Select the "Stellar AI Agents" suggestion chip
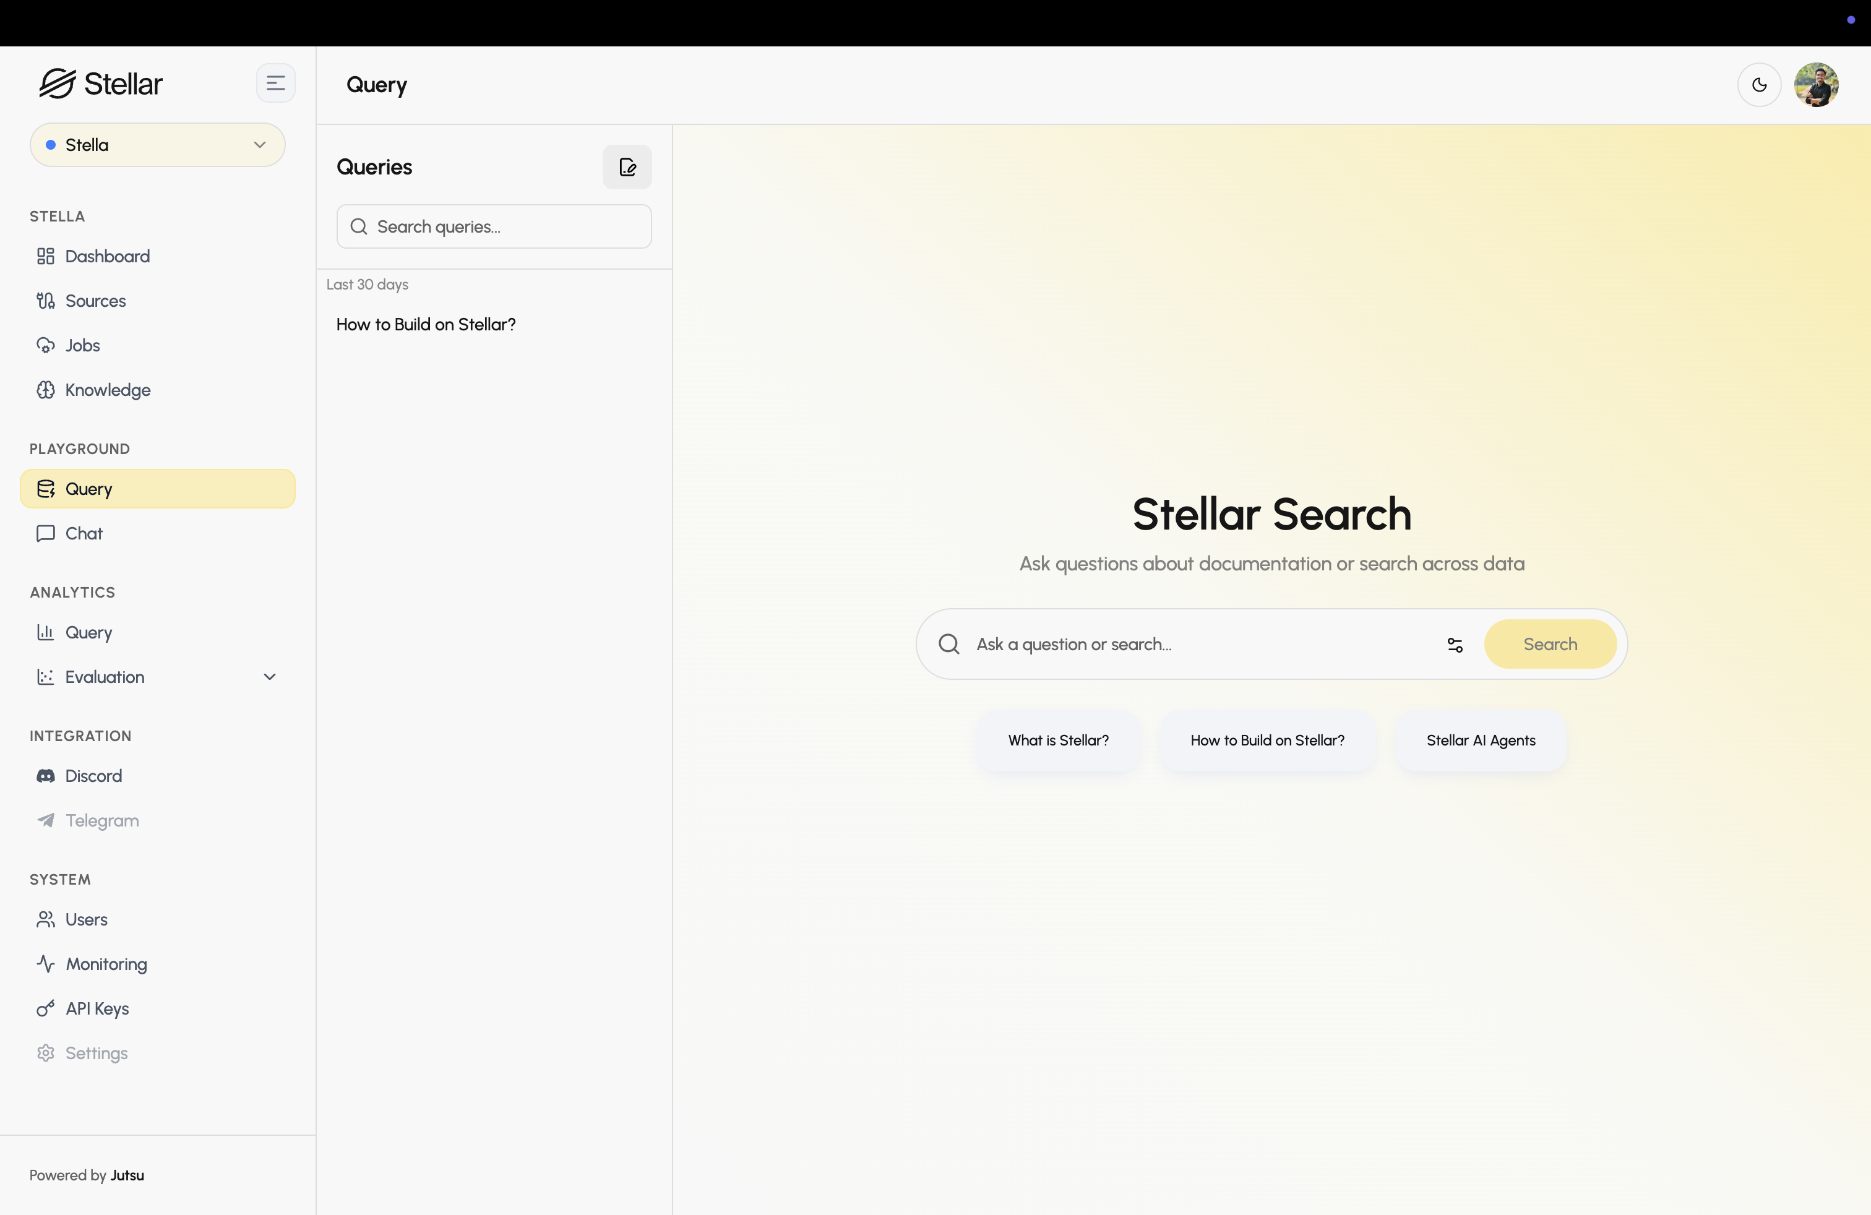1871x1215 pixels. [x=1481, y=741]
